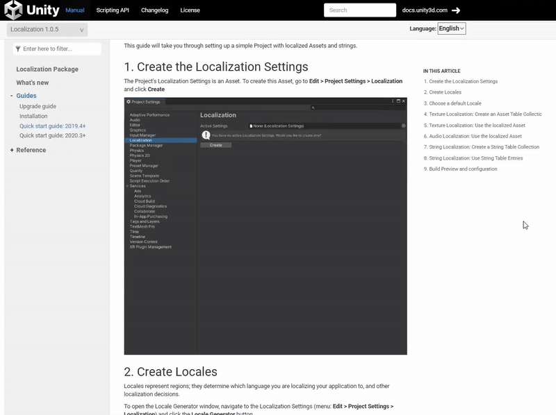The height and width of the screenshot is (415, 556).
Task: Jump to 1. Create the Localization Settings
Action: pos(461,81)
